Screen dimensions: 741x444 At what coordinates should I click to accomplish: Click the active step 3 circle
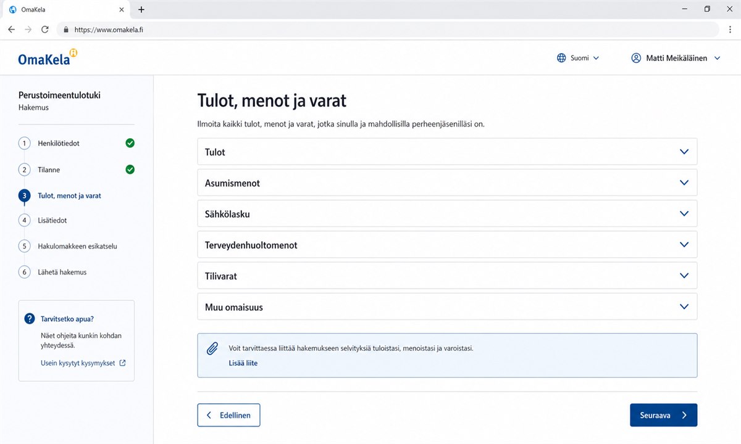point(24,195)
